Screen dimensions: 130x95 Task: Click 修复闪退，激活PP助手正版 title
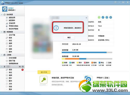pos(63,78)
